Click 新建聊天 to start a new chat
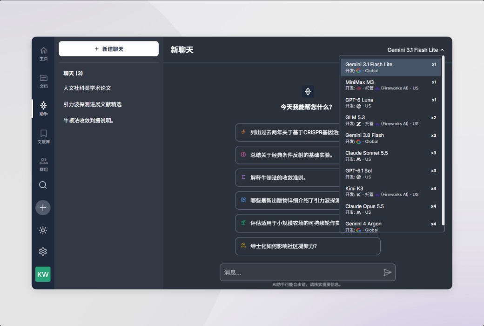The width and height of the screenshot is (484, 326). [108, 49]
